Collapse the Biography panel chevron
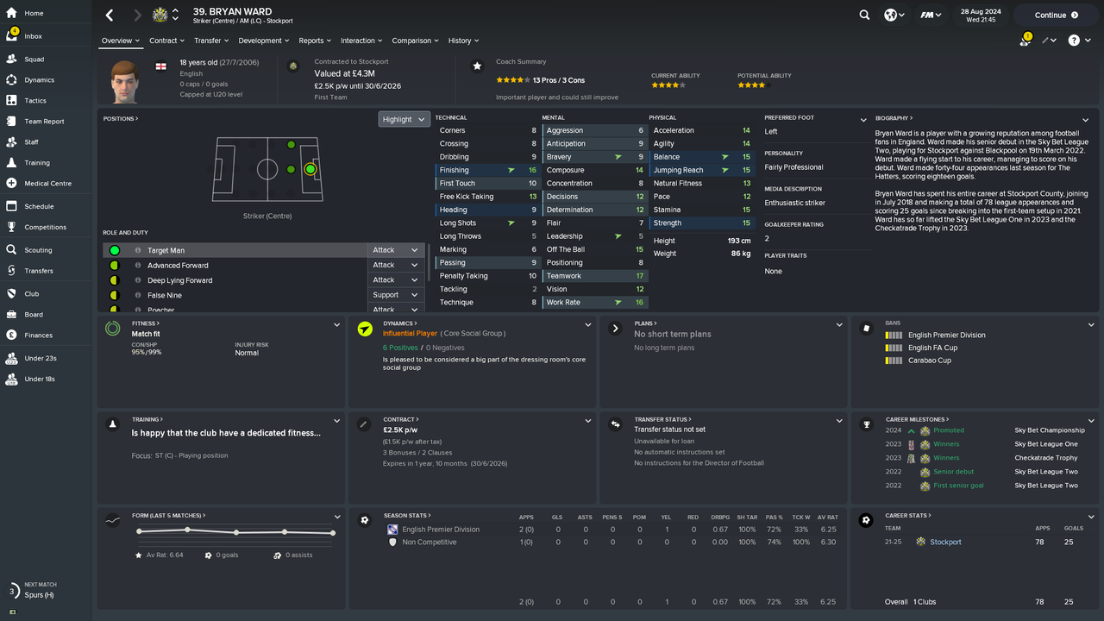The image size is (1104, 621). pos(1086,118)
